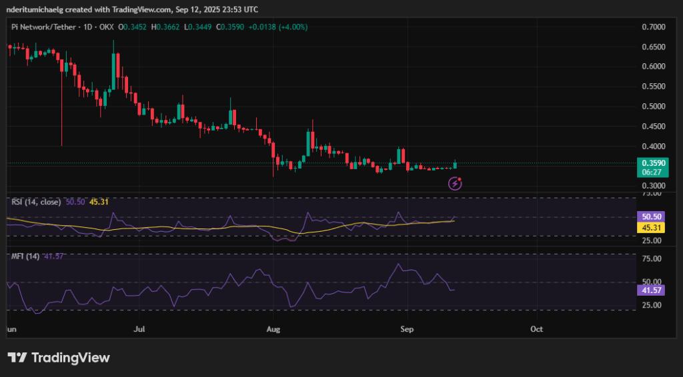Screen dimensions: 683x377
Task: Click the Jul label on time axis
Action: coord(139,329)
